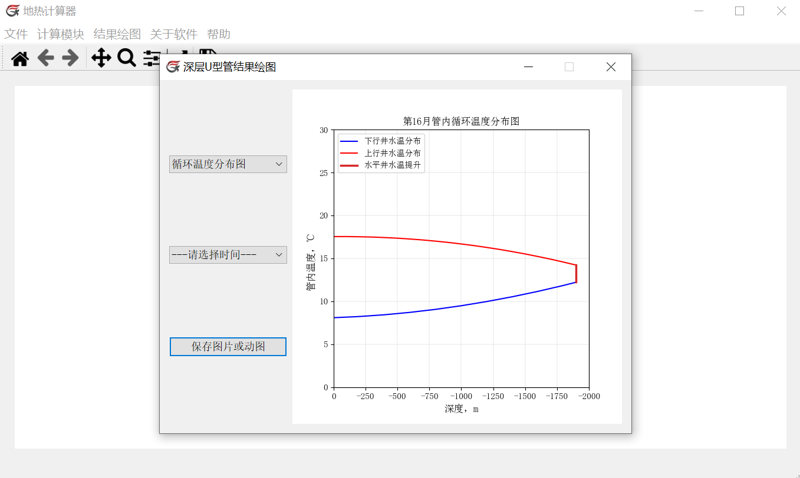The height and width of the screenshot is (478, 800).
Task: Click the Home reset view icon
Action: [x=20, y=58]
